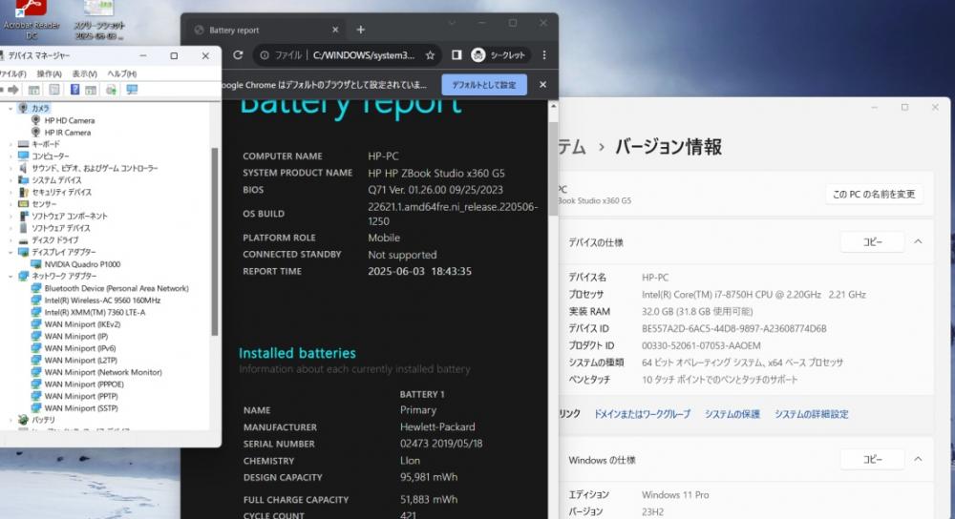This screenshot has height=519, width=955.
Task: Select WAN Miniport (PPPOE)
Action: pos(83,384)
